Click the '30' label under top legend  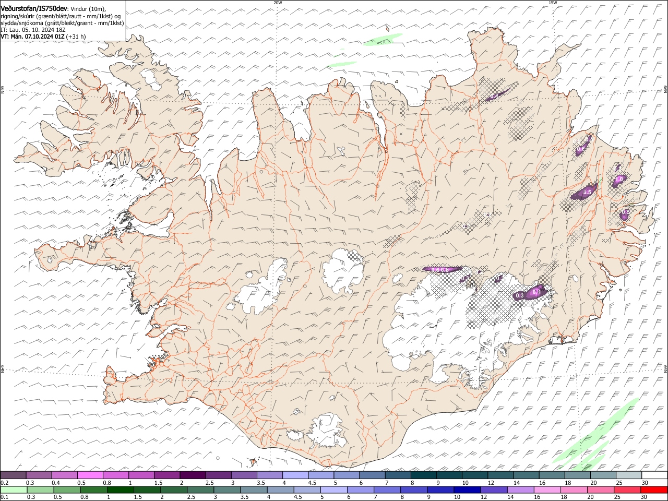pyautogui.click(x=645, y=483)
